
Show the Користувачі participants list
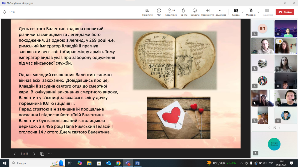pyautogui.click(x=171, y=12)
